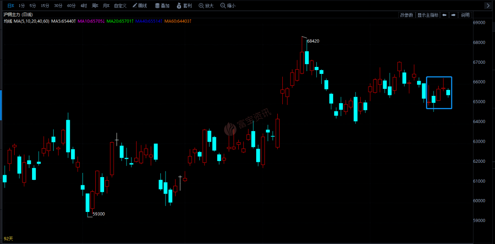Expand the side panel chevron at top right
The image size is (495, 244).
pos(487,6)
